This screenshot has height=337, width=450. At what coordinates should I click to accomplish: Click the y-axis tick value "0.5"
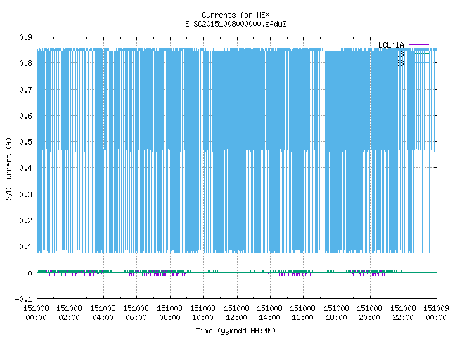point(25,142)
